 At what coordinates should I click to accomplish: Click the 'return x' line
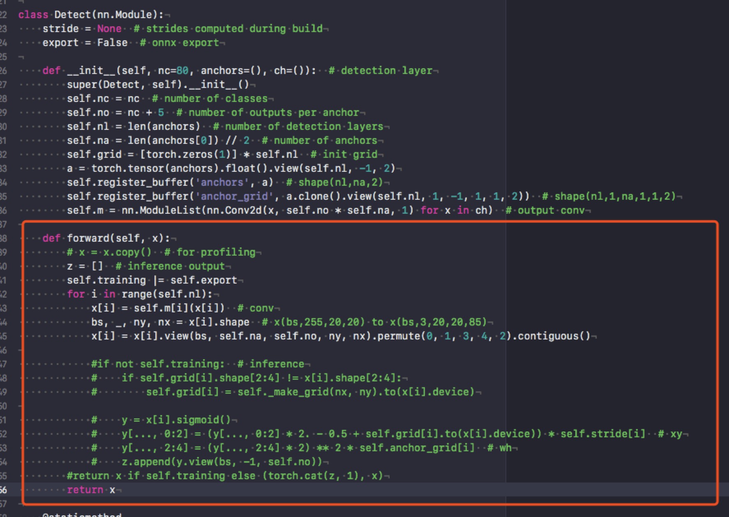91,490
